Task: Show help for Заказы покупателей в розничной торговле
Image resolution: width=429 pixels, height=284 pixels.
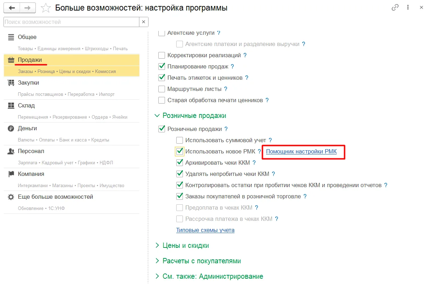Action: (305, 196)
